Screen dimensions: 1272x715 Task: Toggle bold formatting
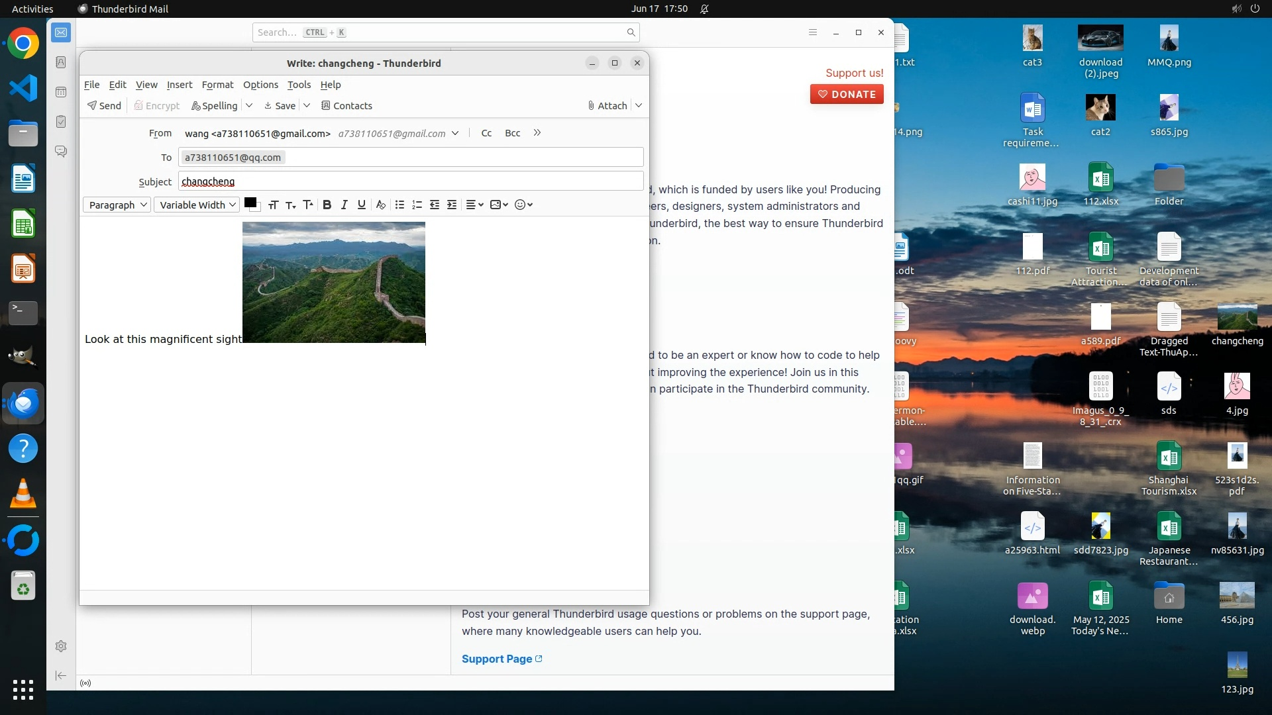coord(327,205)
